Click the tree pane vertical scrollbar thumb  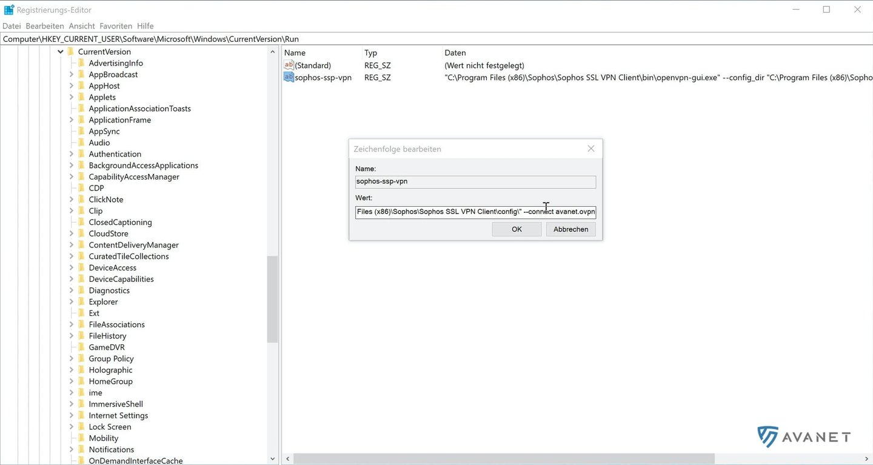[272, 299]
